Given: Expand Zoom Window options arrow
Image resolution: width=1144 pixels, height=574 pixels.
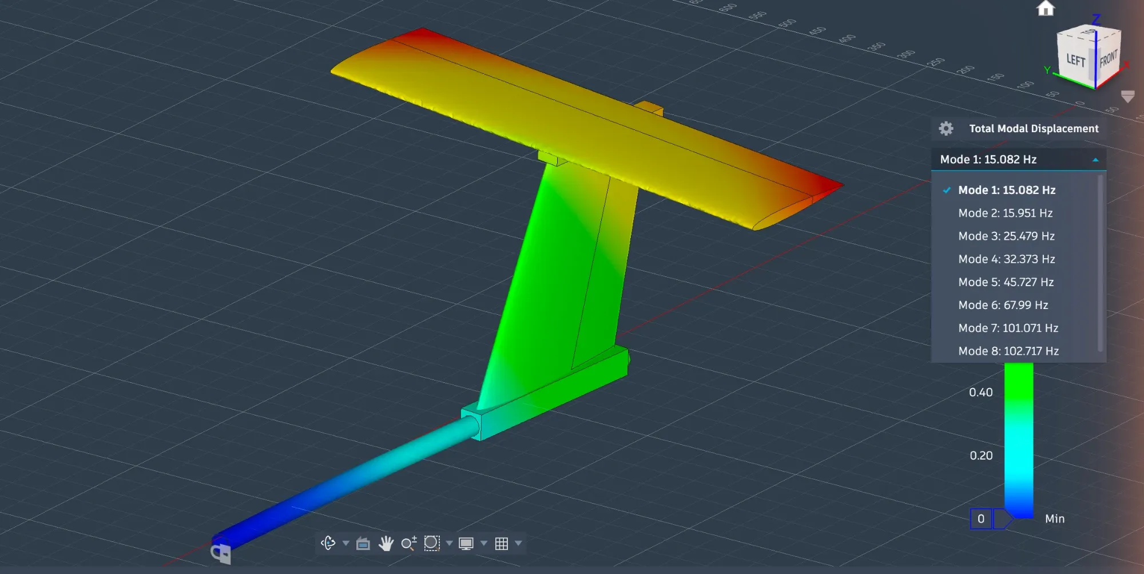Looking at the screenshot, I should [450, 543].
